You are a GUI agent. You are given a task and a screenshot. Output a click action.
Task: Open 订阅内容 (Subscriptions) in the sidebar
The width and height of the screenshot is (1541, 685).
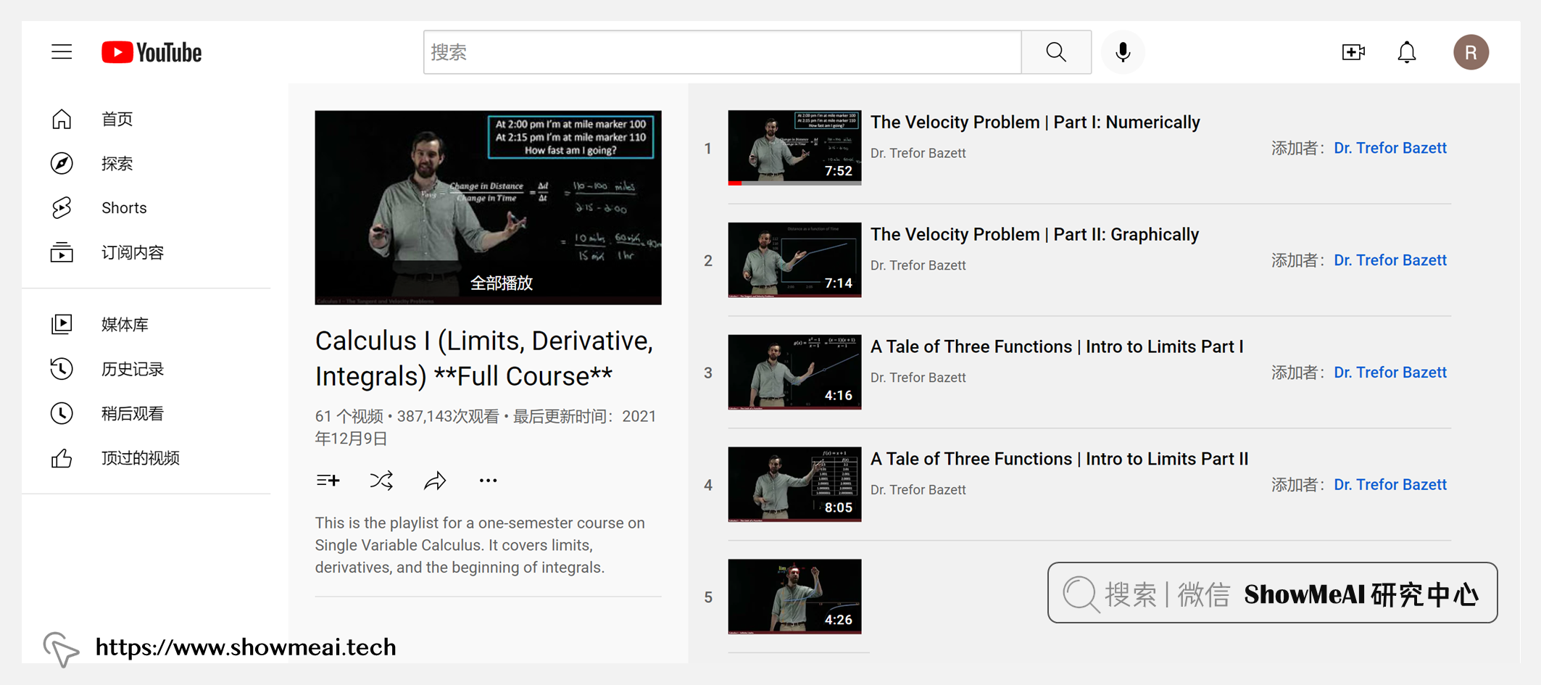click(x=133, y=252)
